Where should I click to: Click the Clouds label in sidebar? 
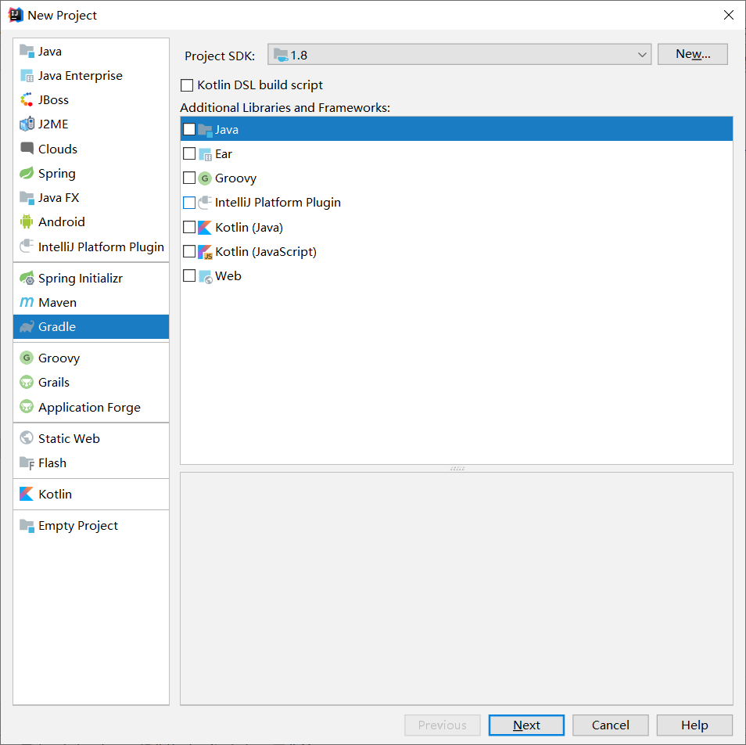[58, 149]
